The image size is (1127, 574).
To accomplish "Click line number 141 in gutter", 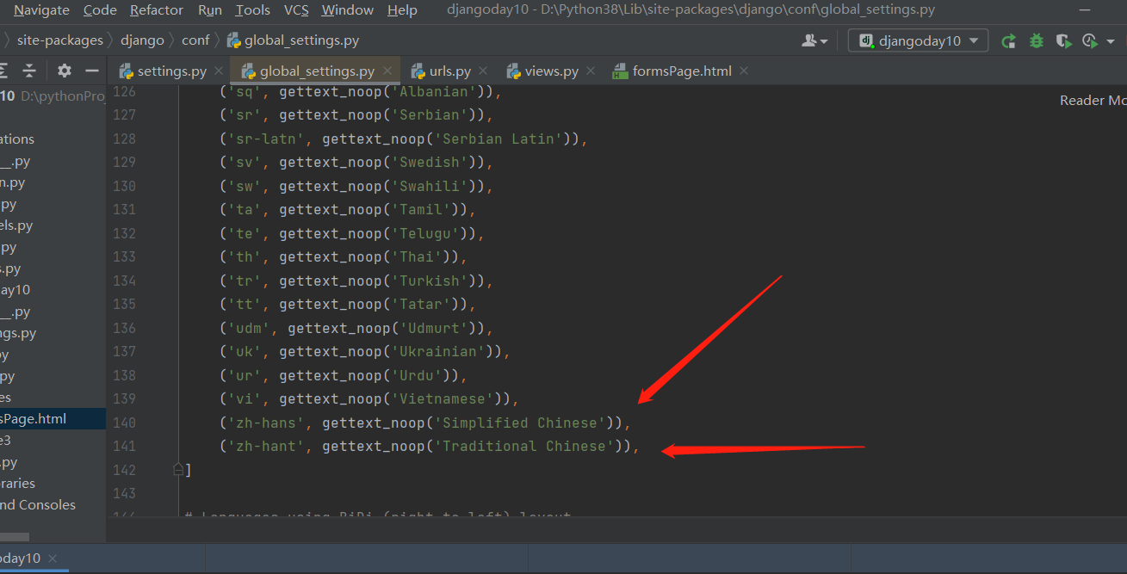I will tap(124, 447).
